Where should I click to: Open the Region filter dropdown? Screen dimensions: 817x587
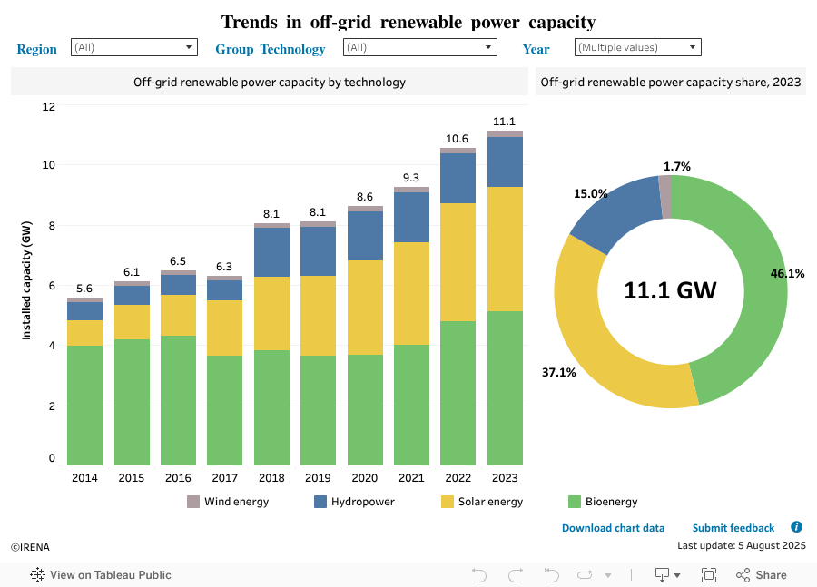(133, 47)
